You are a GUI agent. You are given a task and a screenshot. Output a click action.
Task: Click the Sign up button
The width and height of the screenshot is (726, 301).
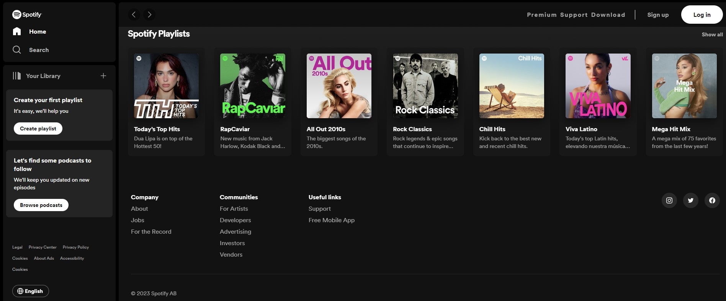pyautogui.click(x=658, y=15)
